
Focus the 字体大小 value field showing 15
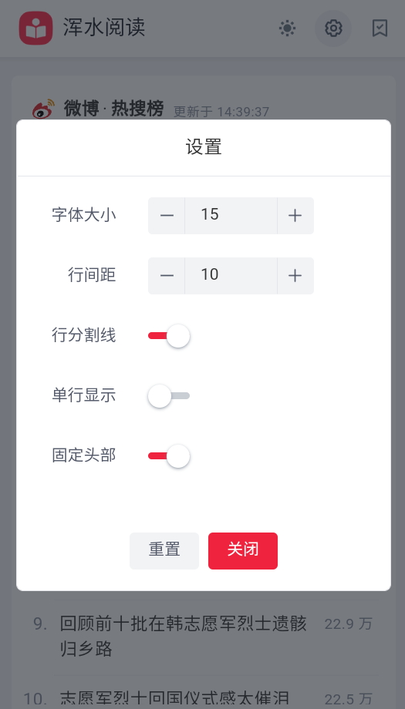231,216
